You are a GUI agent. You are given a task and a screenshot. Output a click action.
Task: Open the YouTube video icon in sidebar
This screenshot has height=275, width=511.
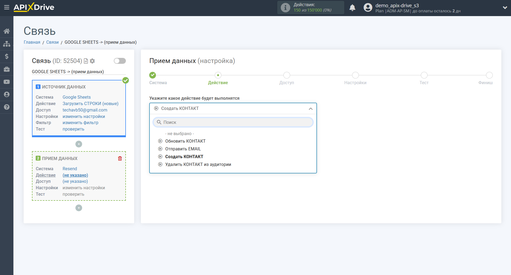7,82
